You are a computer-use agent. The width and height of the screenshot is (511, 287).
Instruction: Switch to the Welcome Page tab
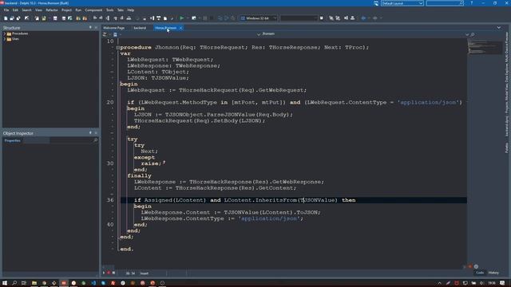tap(113, 28)
